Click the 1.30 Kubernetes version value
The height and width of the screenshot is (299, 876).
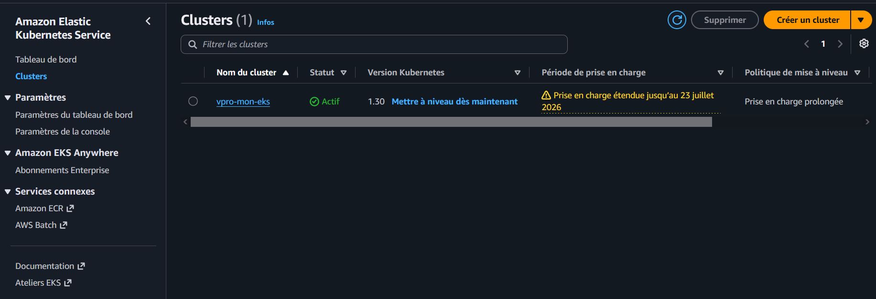point(376,102)
